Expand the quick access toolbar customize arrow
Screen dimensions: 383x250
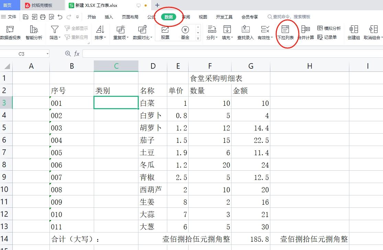pos(77,17)
